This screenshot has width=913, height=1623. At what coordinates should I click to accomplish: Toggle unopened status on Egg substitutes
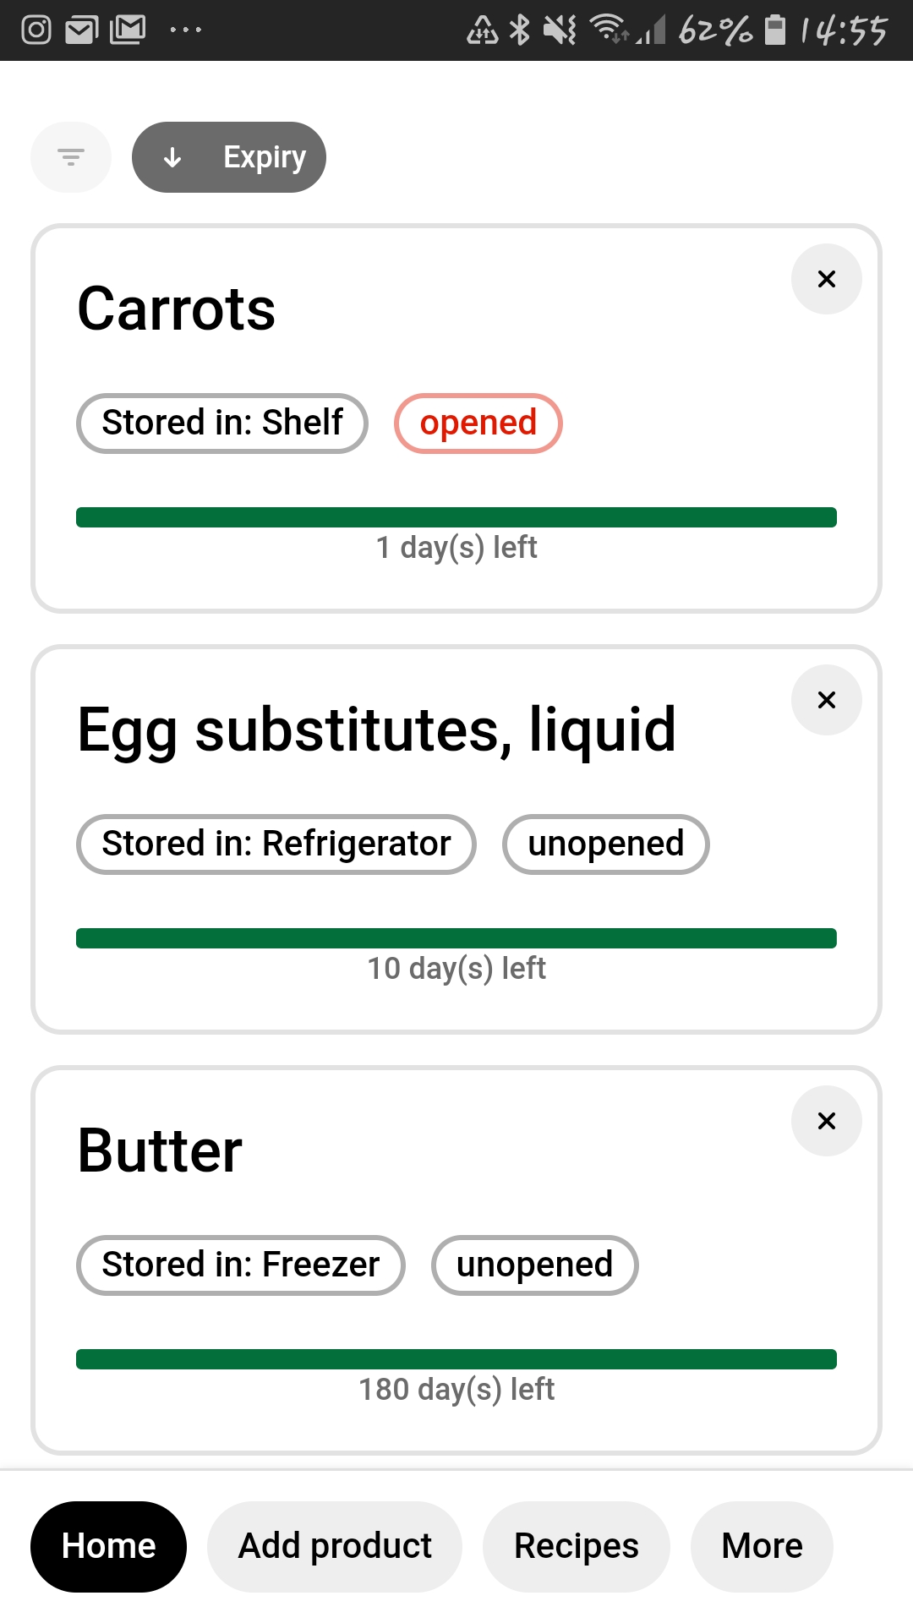[x=605, y=844]
